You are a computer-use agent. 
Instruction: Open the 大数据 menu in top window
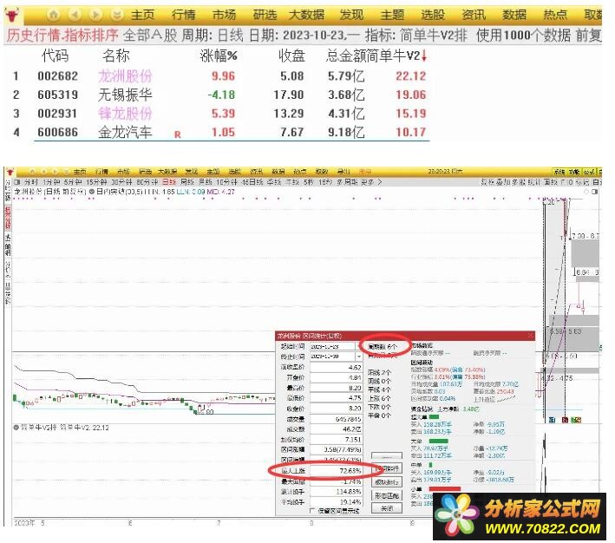307,15
